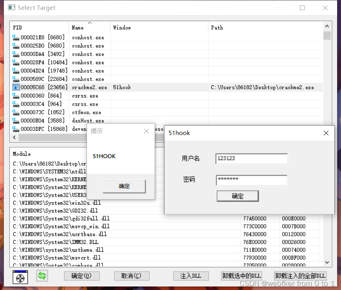The image size is (341, 290).
Task: Click the username input containing 123123
Action: coord(251,159)
